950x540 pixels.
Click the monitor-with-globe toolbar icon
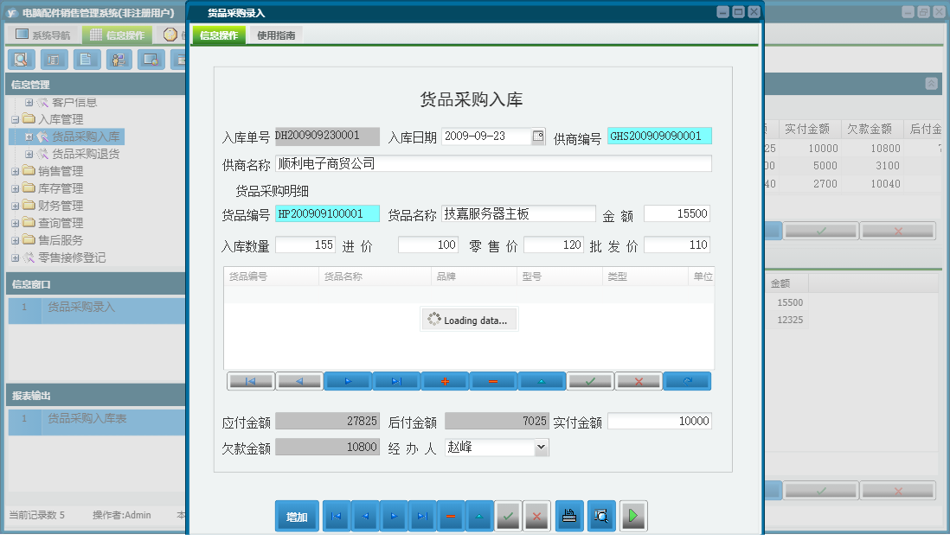[x=151, y=60]
